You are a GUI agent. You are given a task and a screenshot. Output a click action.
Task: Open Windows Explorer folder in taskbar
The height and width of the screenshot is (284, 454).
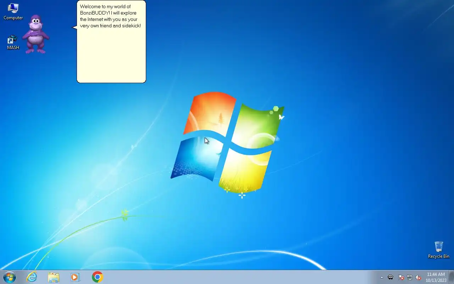(54, 277)
